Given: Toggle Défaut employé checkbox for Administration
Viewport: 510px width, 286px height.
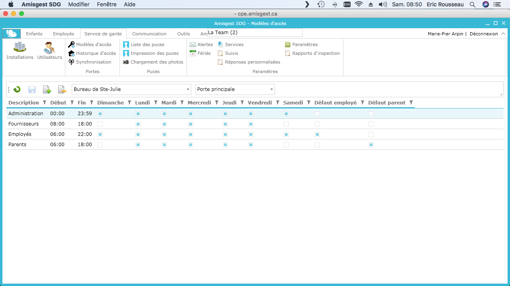Looking at the screenshot, I should [317, 114].
